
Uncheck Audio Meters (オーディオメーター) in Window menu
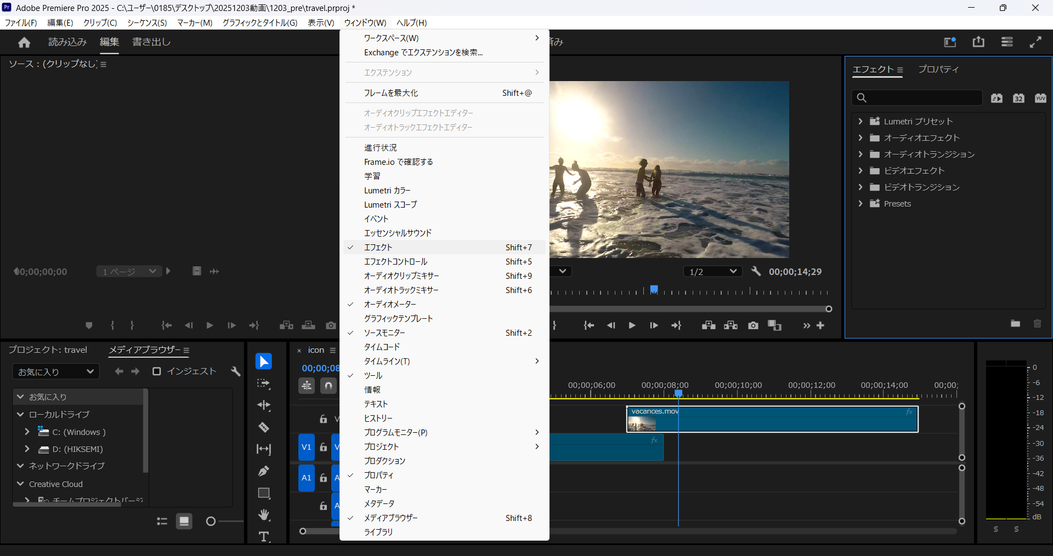[x=390, y=305]
